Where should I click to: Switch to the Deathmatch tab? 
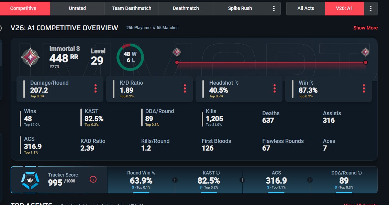(x=186, y=9)
